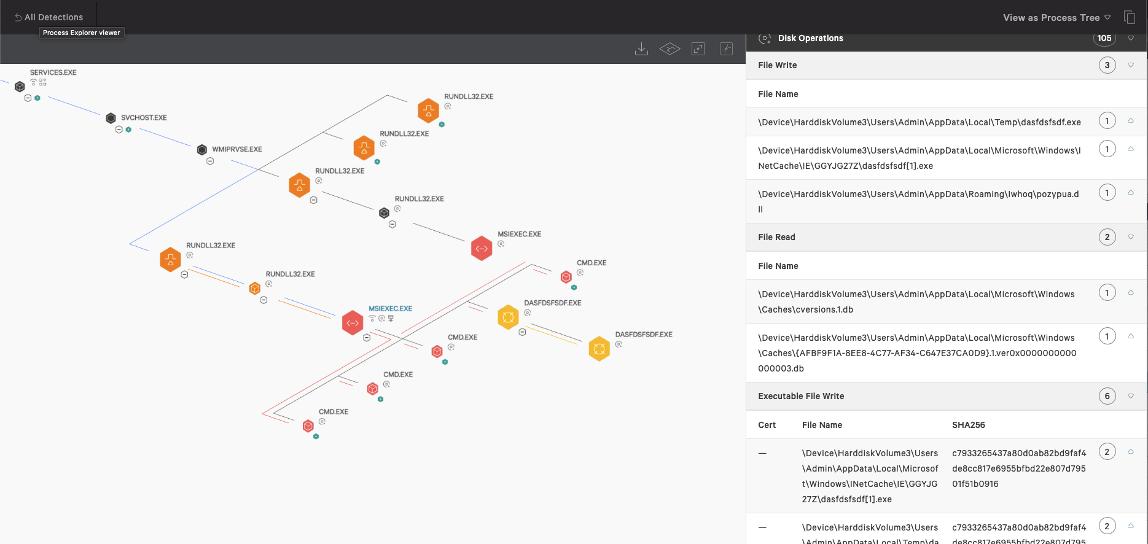Click the Disk Operations title
Screen dimensions: 1148x544
click(x=810, y=38)
